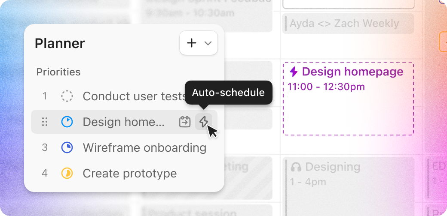Click the Auto-schedule lightning bolt icon
The height and width of the screenshot is (216, 447).
pos(204,122)
